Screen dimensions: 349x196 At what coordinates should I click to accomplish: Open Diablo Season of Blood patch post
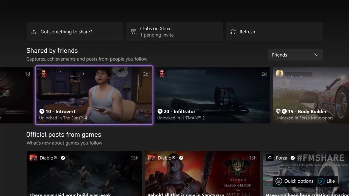coord(202,174)
